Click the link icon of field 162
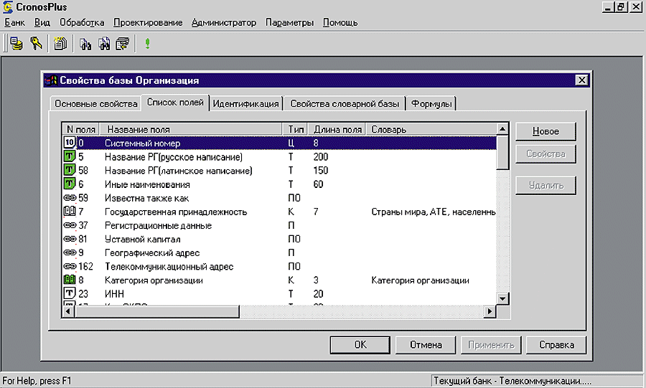This screenshot has width=646, height=388. coord(70,266)
